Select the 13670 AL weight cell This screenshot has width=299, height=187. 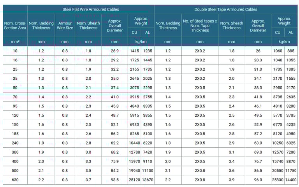coord(148,180)
